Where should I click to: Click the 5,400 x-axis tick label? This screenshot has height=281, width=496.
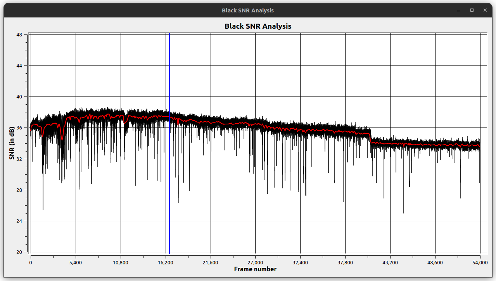click(76, 262)
